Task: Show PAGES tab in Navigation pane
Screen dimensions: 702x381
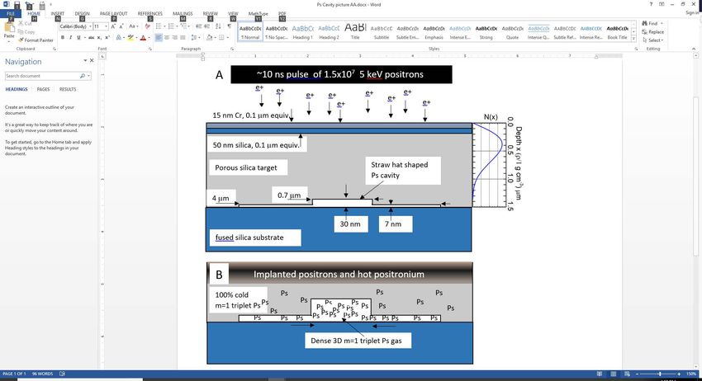Action: tap(44, 89)
